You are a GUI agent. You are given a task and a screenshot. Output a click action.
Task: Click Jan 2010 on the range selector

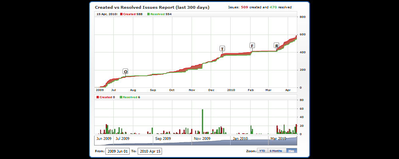coord(241,139)
